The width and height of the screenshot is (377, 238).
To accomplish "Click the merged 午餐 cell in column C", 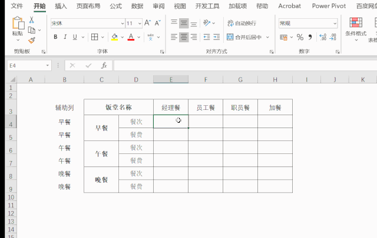I will [101, 154].
